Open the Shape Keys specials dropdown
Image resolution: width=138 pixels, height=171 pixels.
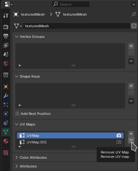tap(131, 101)
